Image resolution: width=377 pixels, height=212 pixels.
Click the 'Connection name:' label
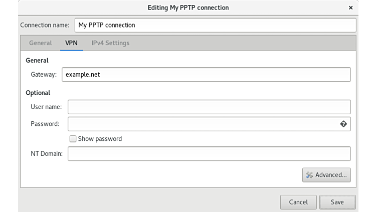(x=46, y=25)
